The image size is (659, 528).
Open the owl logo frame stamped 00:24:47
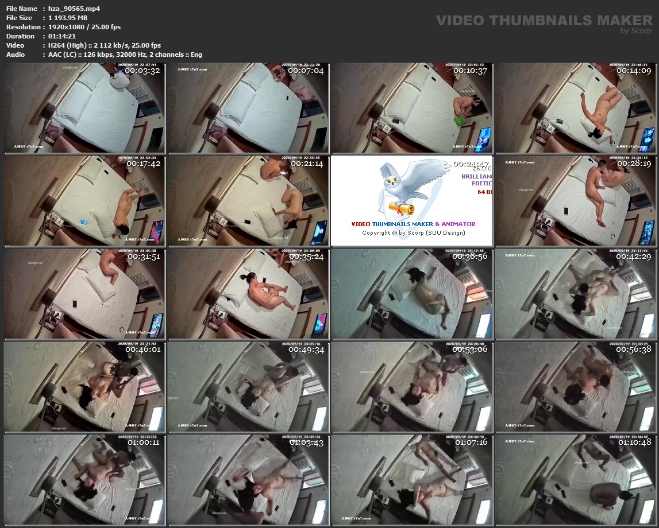413,201
